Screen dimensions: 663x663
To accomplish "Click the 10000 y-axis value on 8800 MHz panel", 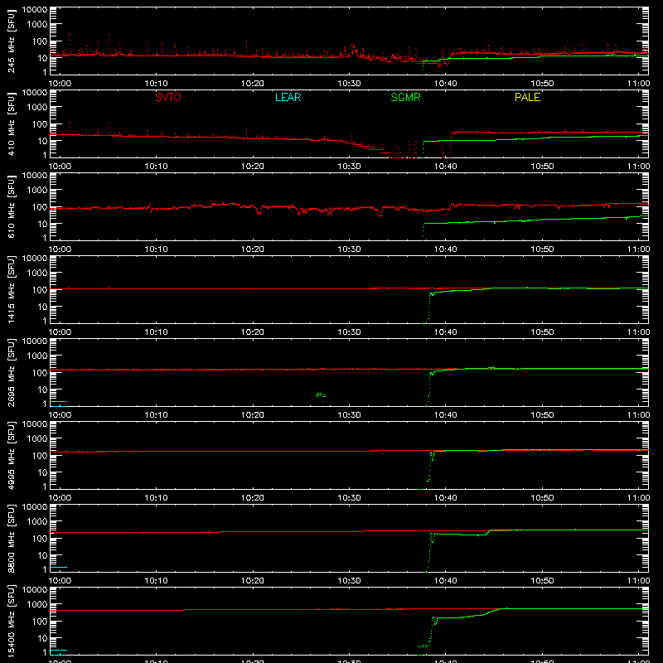I will (x=35, y=507).
